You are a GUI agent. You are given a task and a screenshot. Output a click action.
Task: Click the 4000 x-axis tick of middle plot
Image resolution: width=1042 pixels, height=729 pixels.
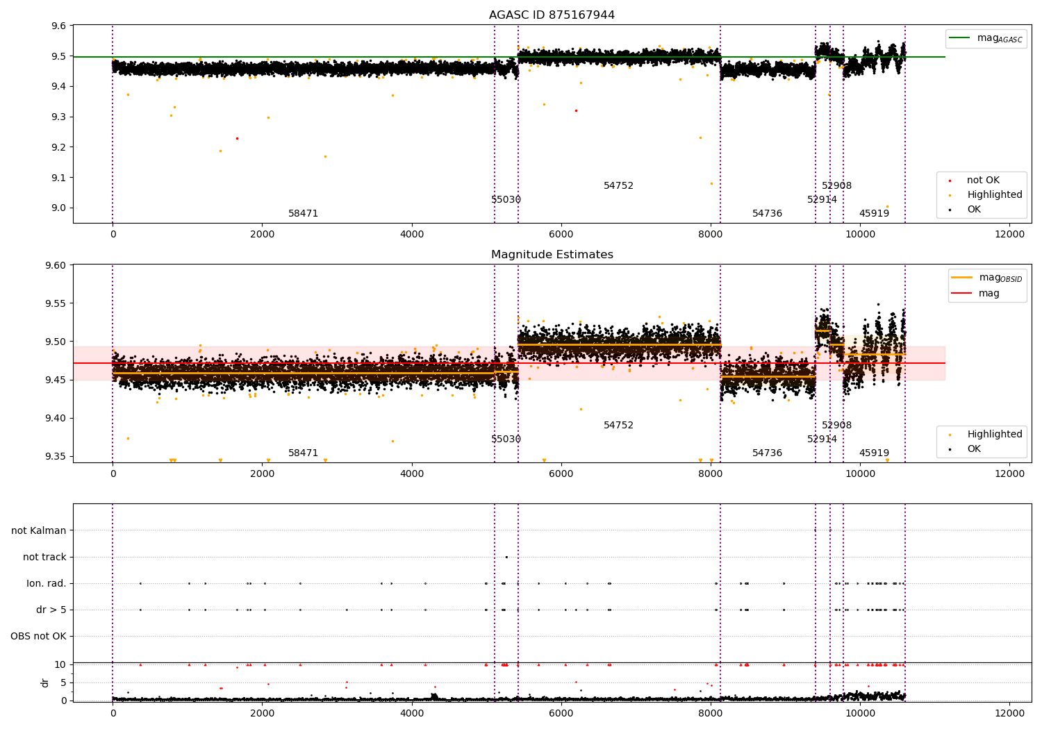click(411, 474)
